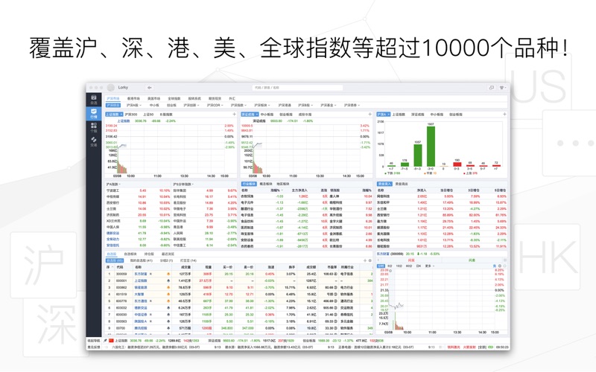Add a tab with the plus icon in the 上证指数 chart panel

pyautogui.click(x=234, y=115)
